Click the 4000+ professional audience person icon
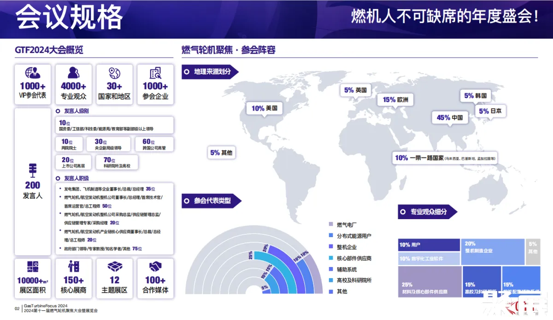Viewport: 553px width, 320px height. point(73,73)
